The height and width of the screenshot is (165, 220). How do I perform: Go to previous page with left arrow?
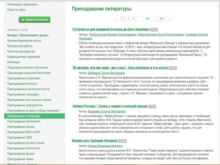pos(117,19)
